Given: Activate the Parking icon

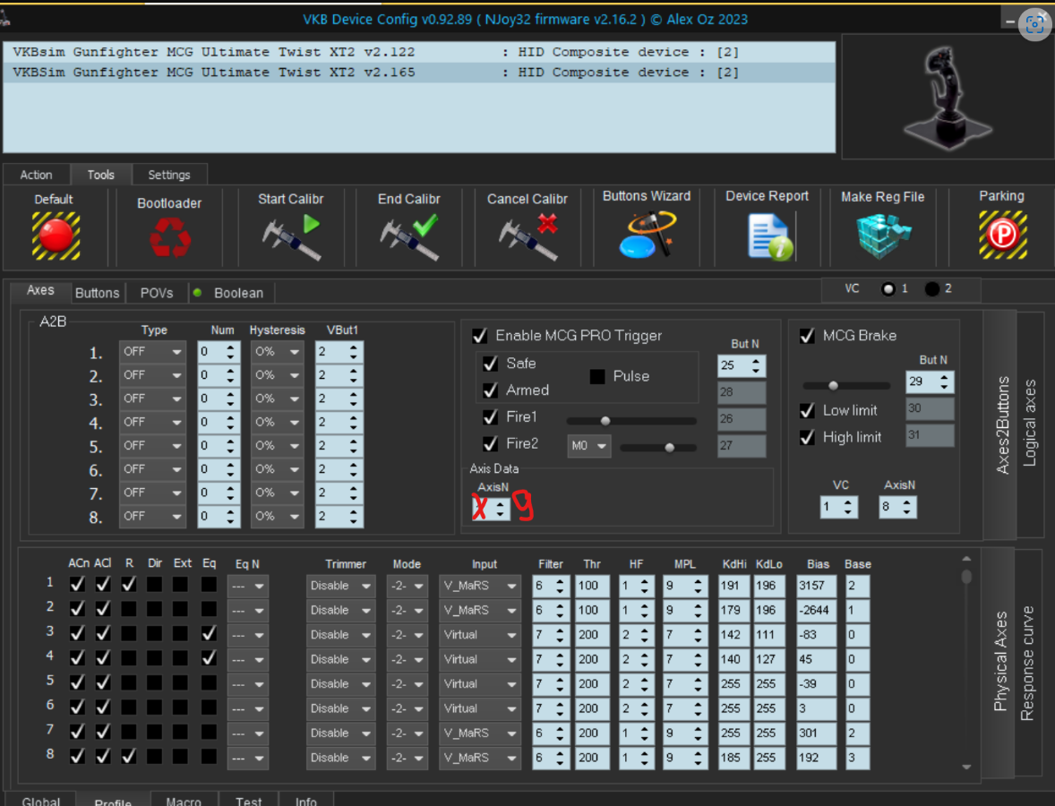Looking at the screenshot, I should pyautogui.click(x=1002, y=235).
